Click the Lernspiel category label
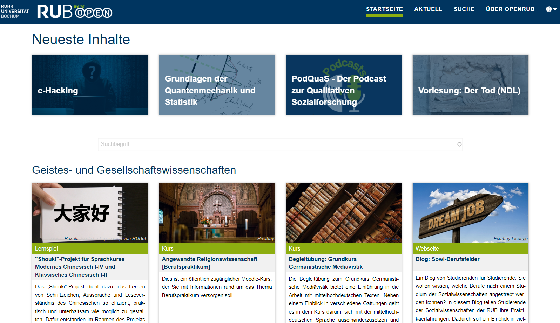560x323 pixels. pyautogui.click(x=46, y=248)
